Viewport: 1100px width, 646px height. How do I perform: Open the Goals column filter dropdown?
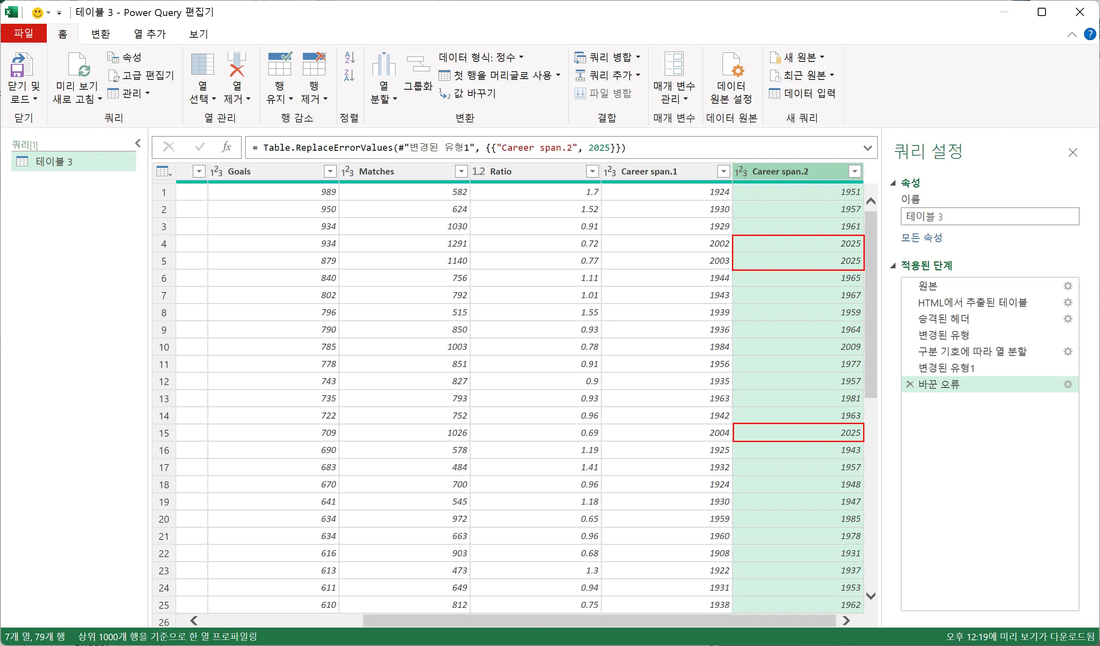point(330,171)
